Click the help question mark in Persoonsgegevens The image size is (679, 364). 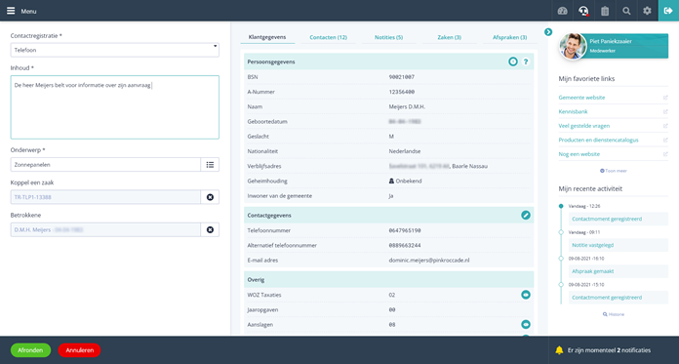[526, 61]
